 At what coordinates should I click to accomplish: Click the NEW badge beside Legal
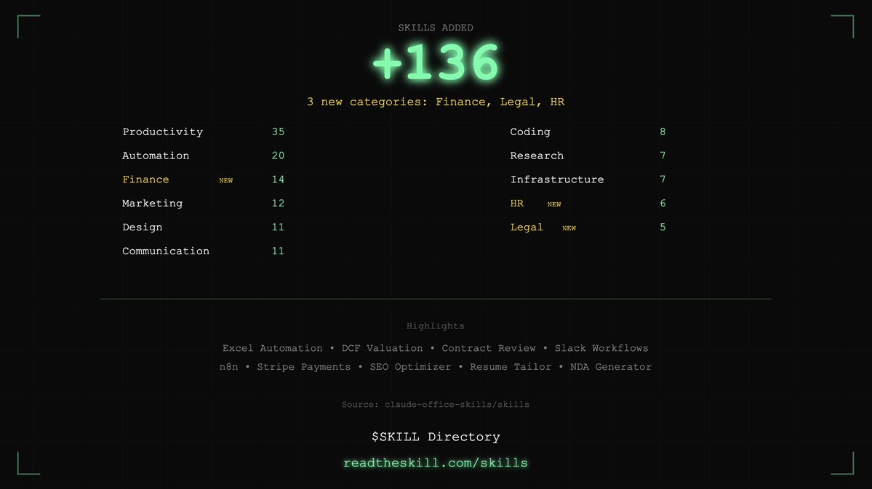569,228
